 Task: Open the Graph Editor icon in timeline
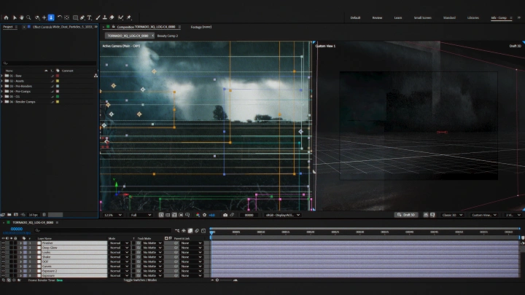coord(203,230)
